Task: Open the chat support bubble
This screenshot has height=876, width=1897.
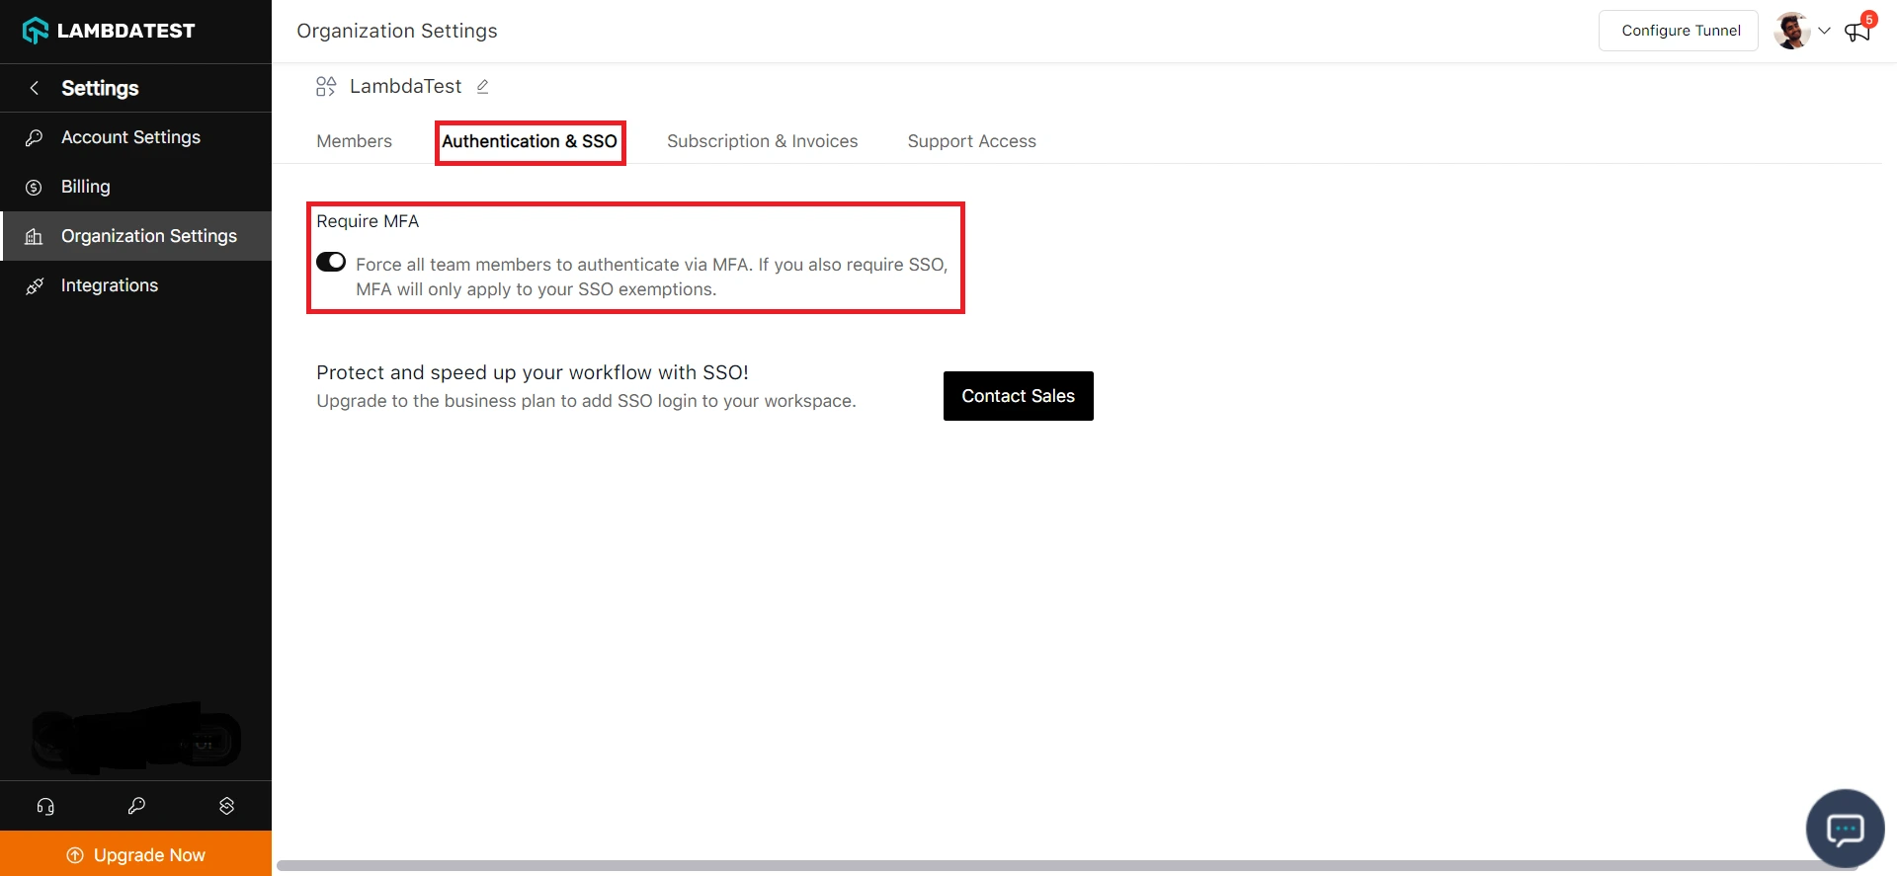Action: tap(1844, 828)
